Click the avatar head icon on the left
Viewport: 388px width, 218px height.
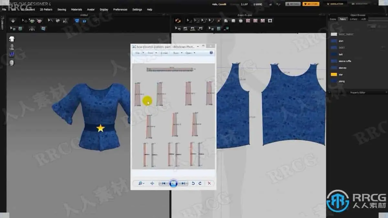click(x=12, y=62)
